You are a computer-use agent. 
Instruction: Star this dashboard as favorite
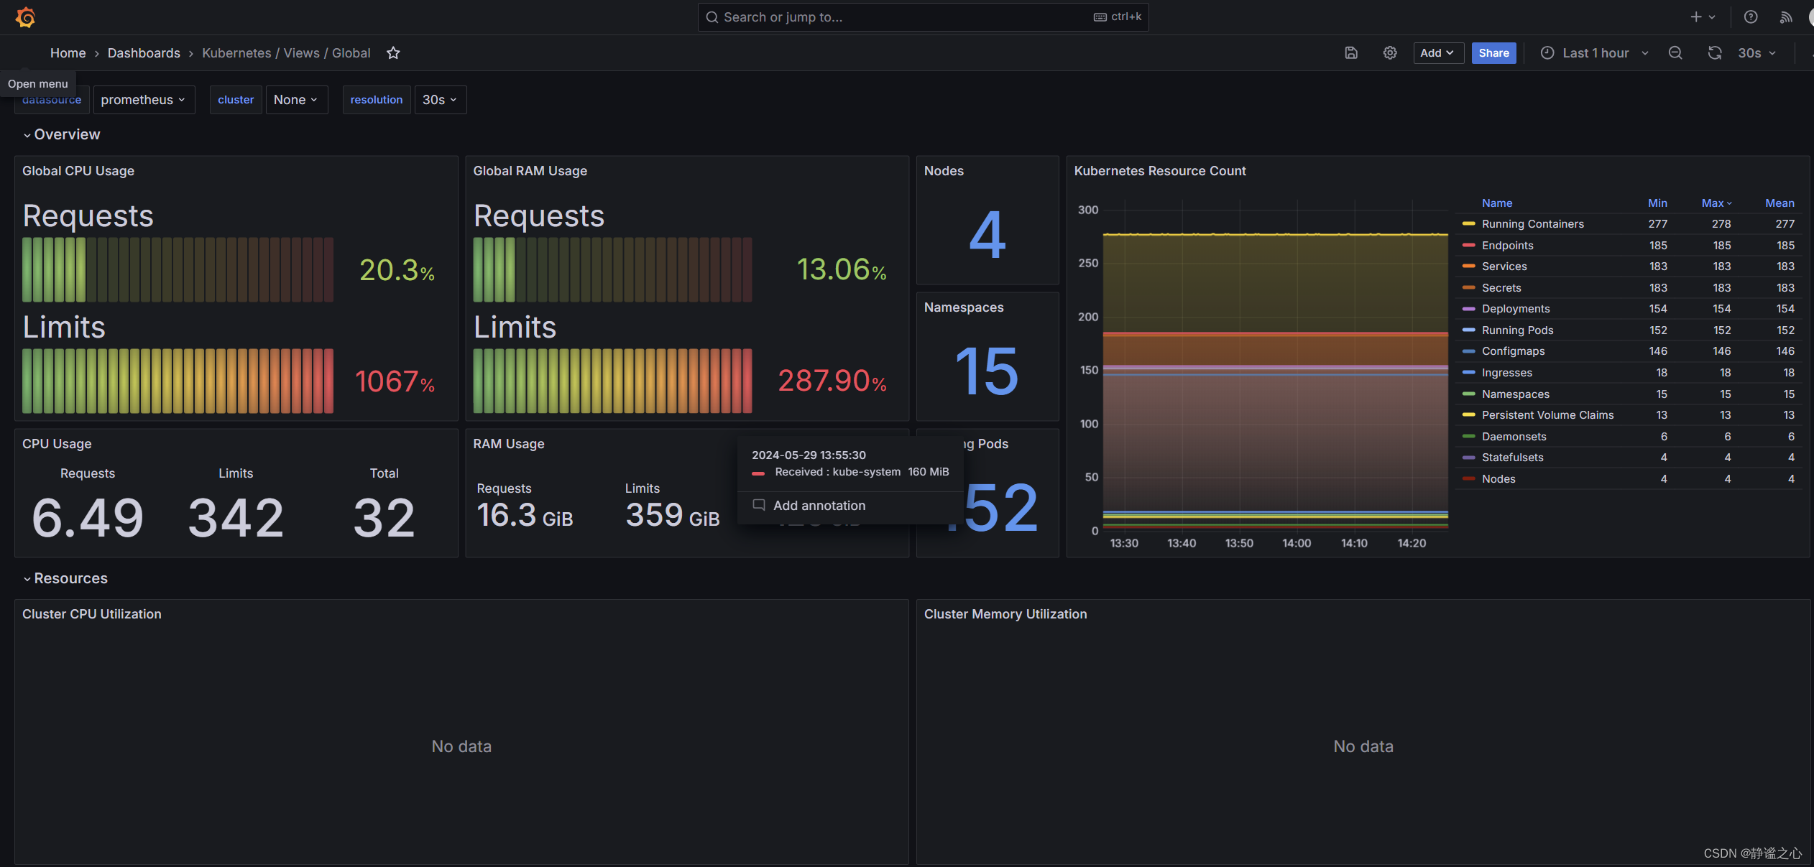(x=393, y=53)
